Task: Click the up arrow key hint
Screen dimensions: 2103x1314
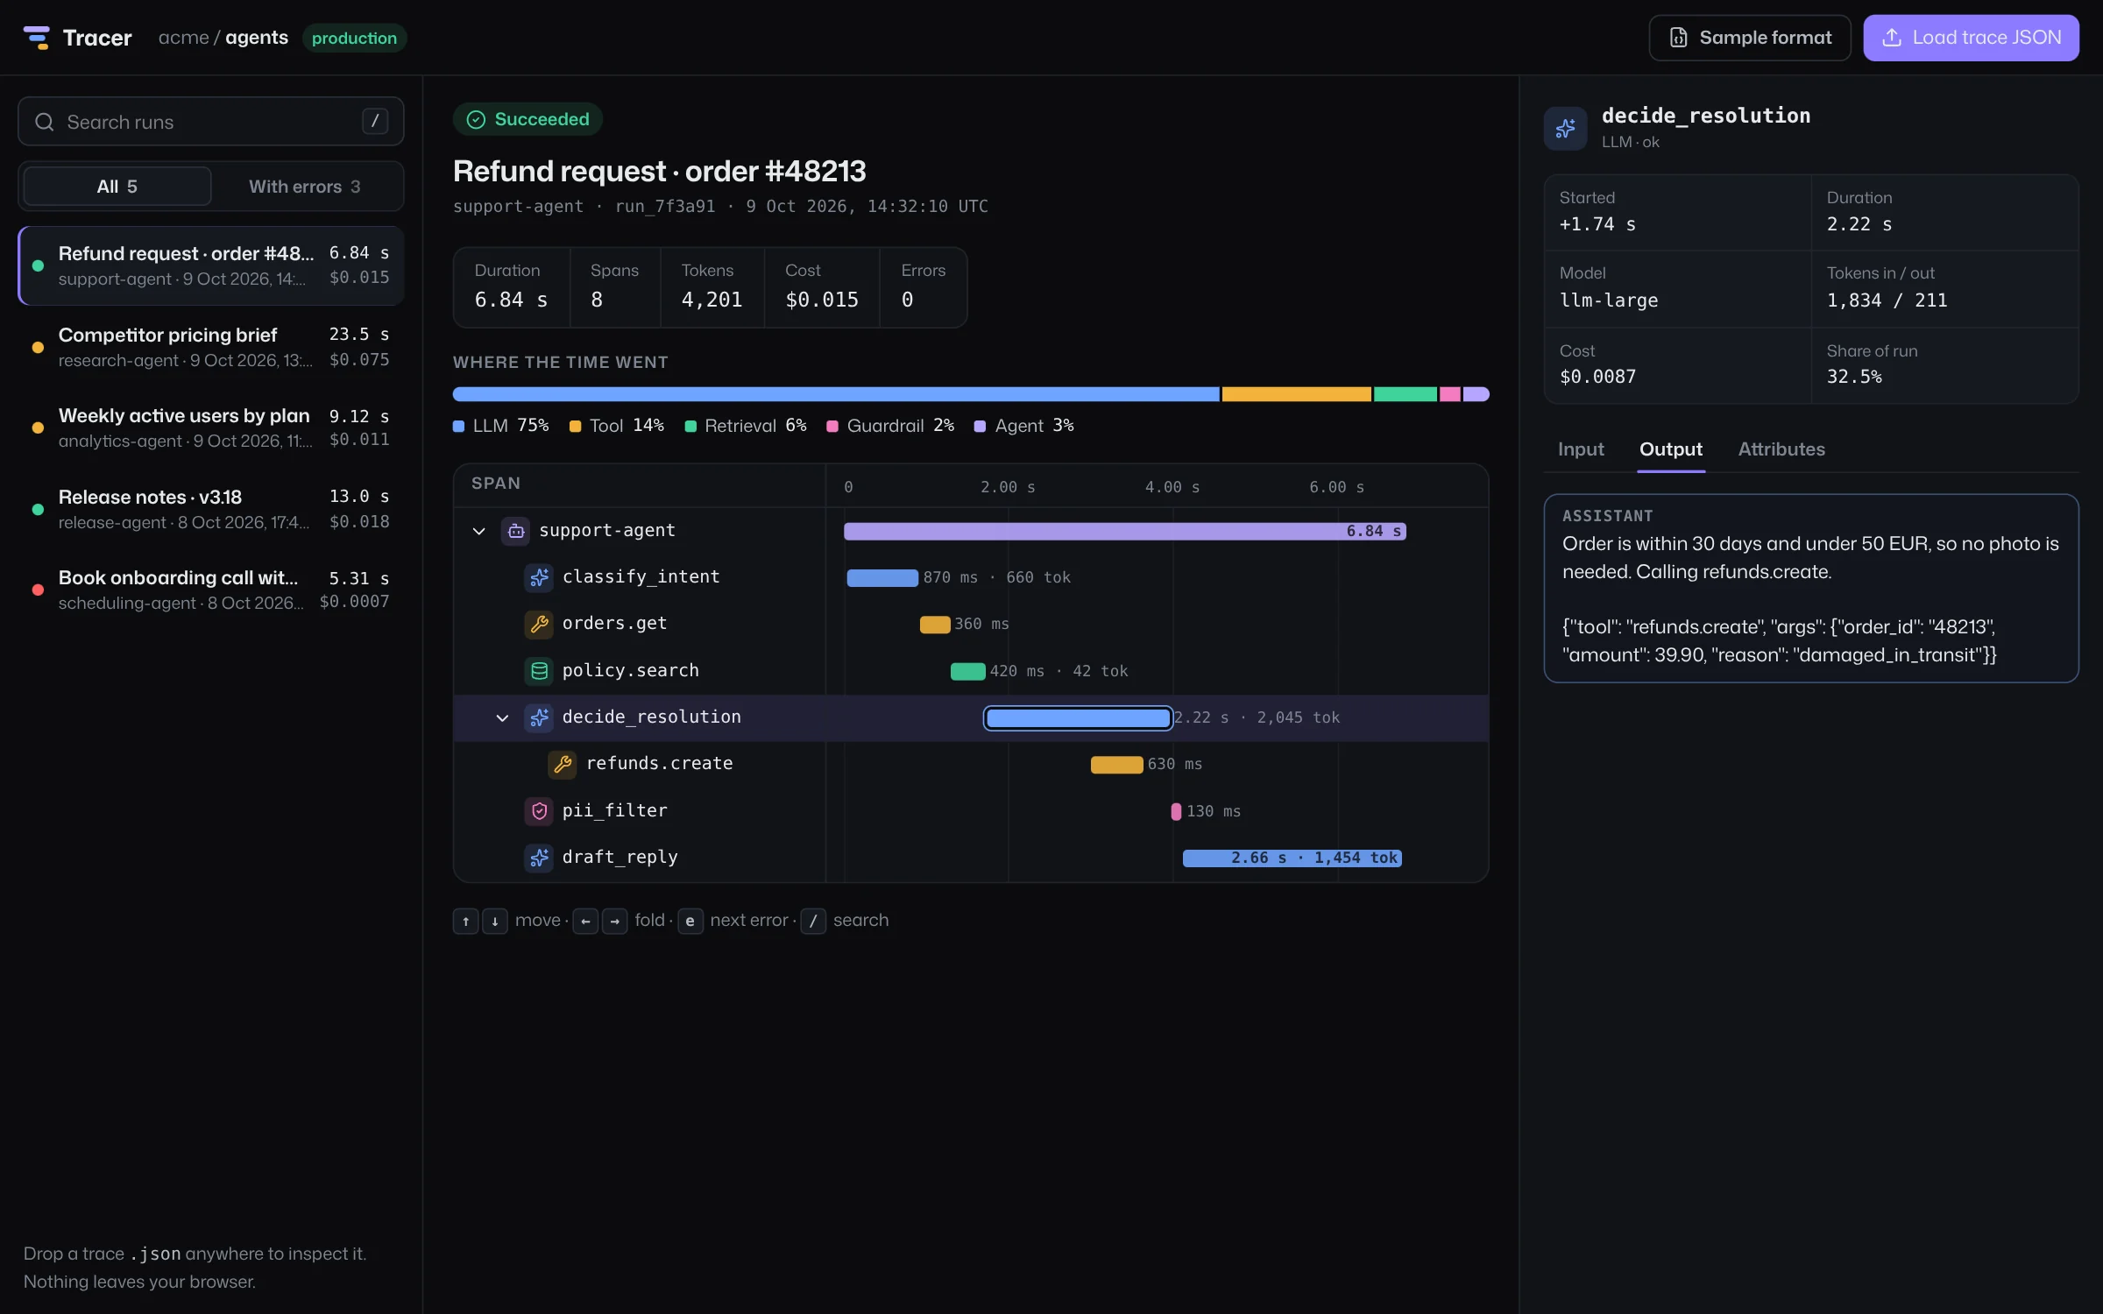Action: tap(465, 921)
